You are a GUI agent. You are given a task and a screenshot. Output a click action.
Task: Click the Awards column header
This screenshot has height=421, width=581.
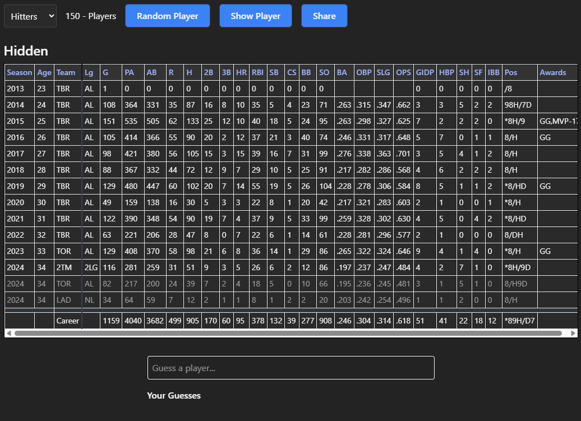point(554,72)
